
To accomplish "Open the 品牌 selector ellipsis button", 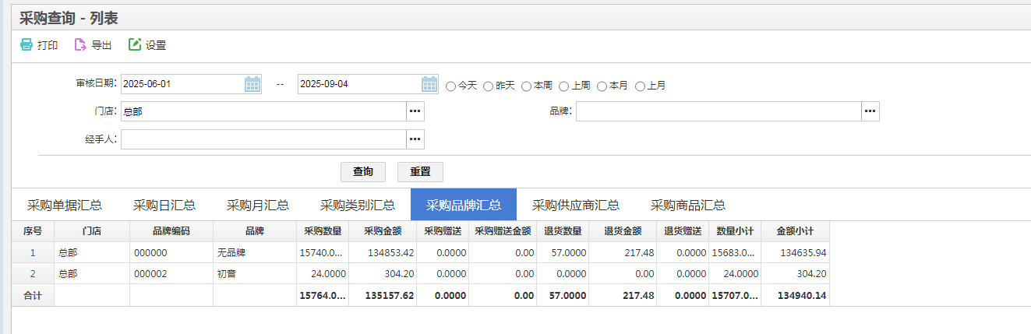I will [x=870, y=111].
